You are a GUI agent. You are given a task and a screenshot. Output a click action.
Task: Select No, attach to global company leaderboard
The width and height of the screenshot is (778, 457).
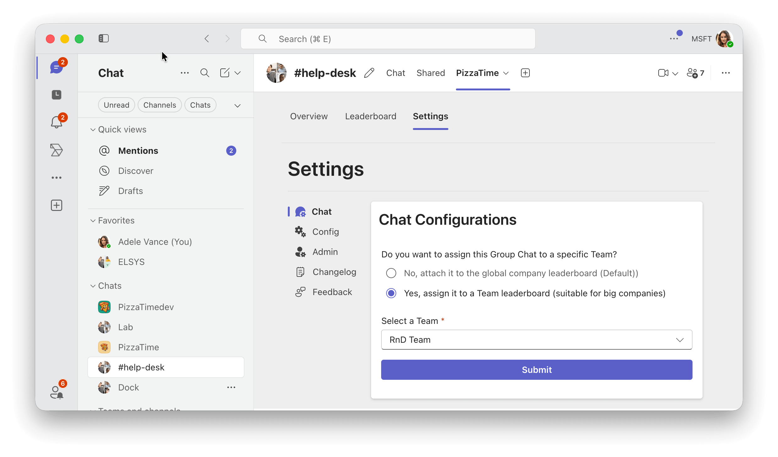pyautogui.click(x=391, y=273)
